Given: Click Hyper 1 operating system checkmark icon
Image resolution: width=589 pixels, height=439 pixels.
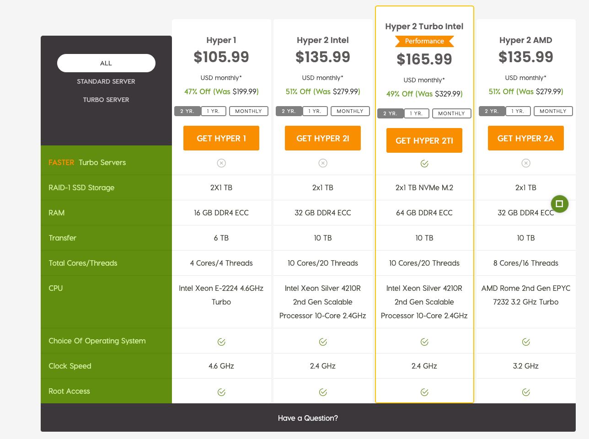Looking at the screenshot, I should (x=221, y=342).
